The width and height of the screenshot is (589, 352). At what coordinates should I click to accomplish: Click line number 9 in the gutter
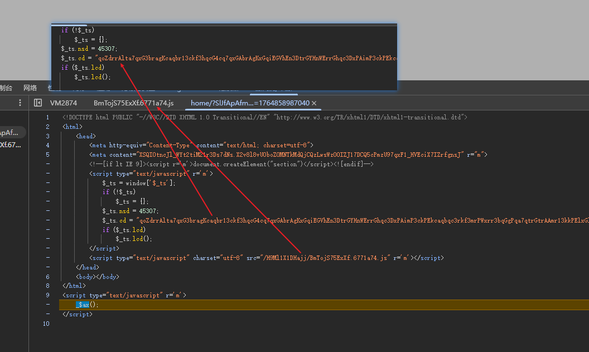[x=47, y=295]
